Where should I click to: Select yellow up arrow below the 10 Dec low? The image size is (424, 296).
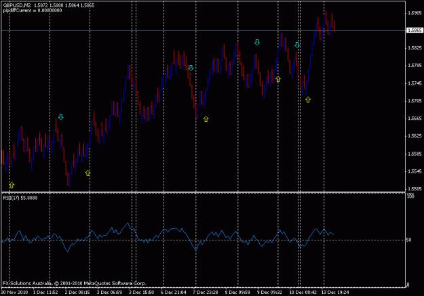(x=308, y=100)
